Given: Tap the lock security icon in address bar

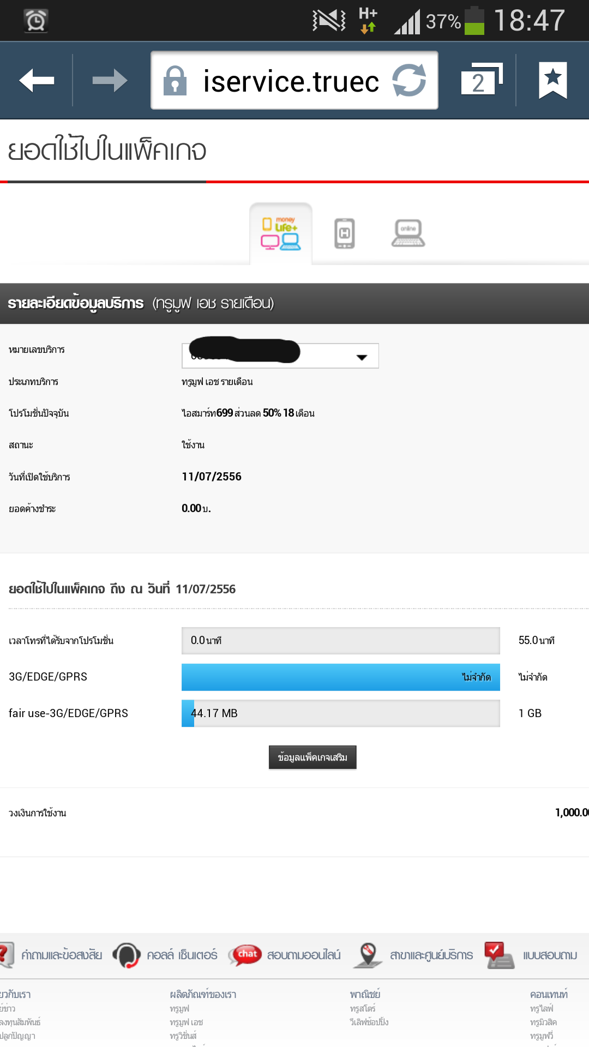Looking at the screenshot, I should click(x=175, y=81).
